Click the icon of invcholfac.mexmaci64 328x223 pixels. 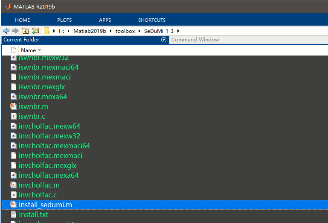tap(14, 146)
